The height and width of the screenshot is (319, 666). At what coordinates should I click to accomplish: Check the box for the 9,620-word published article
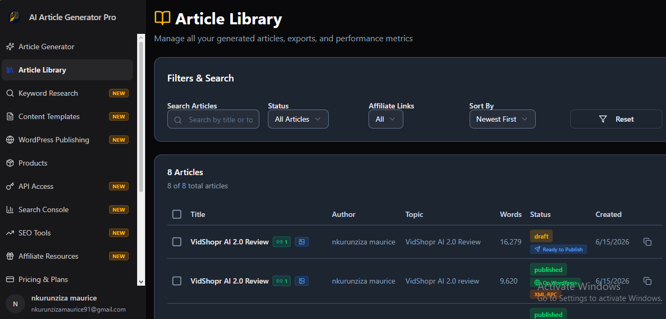pyautogui.click(x=177, y=281)
